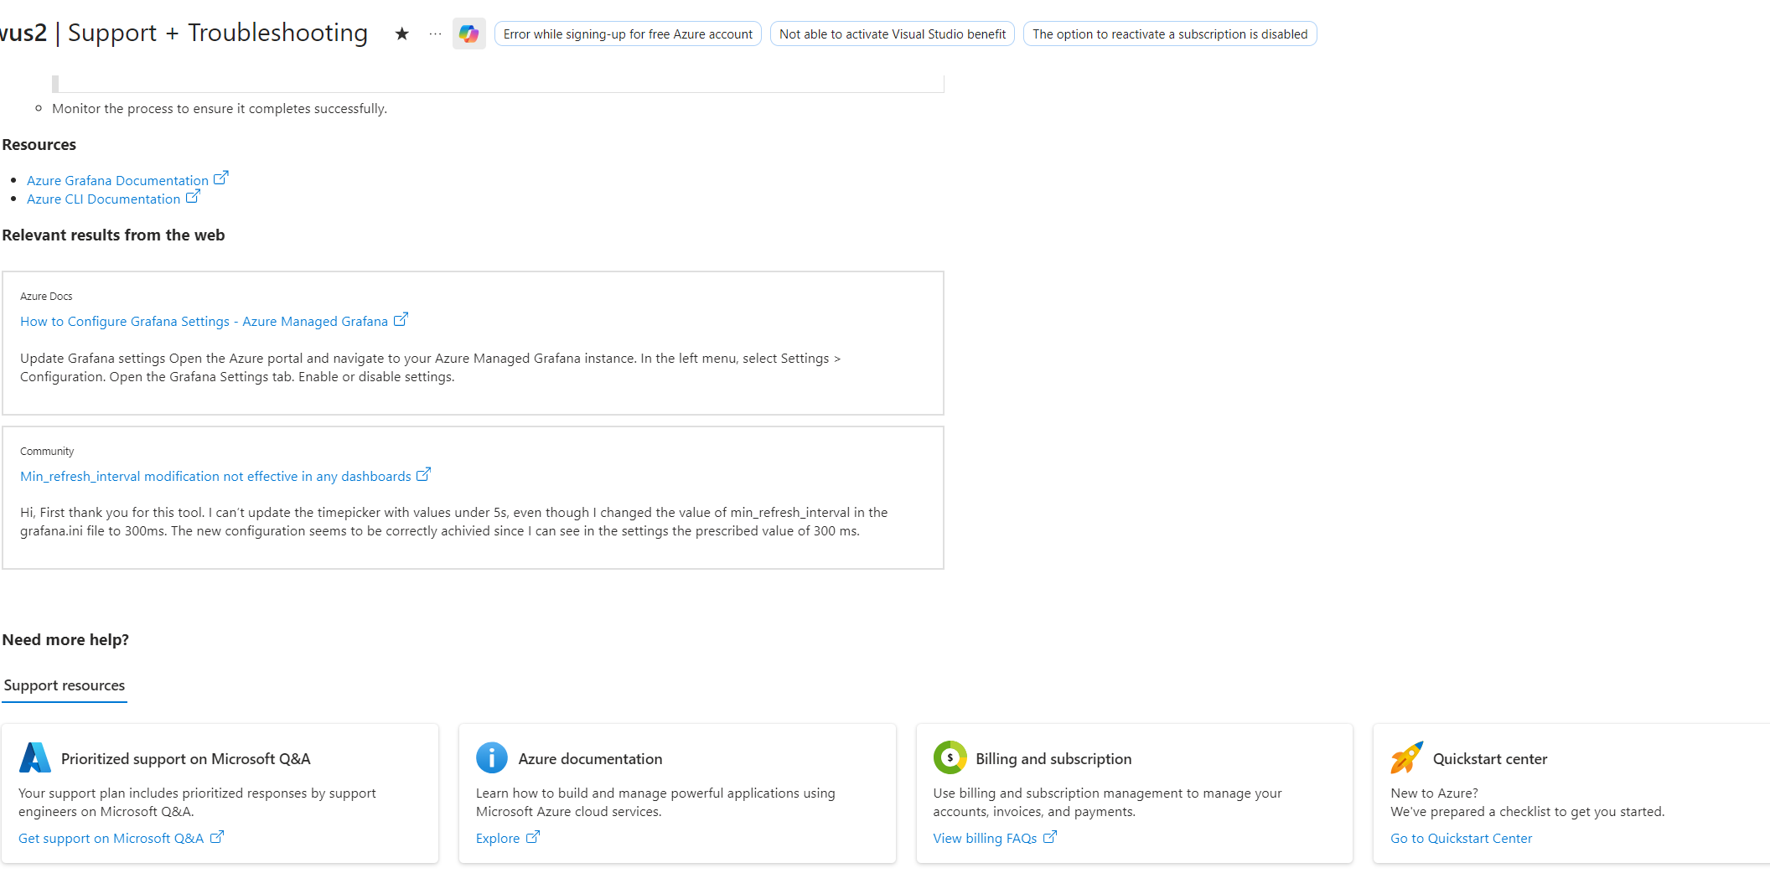Viewport: 1770px width, 894px height.
Task: Click the 'Update Grafana settings' description text
Action: pos(430,367)
